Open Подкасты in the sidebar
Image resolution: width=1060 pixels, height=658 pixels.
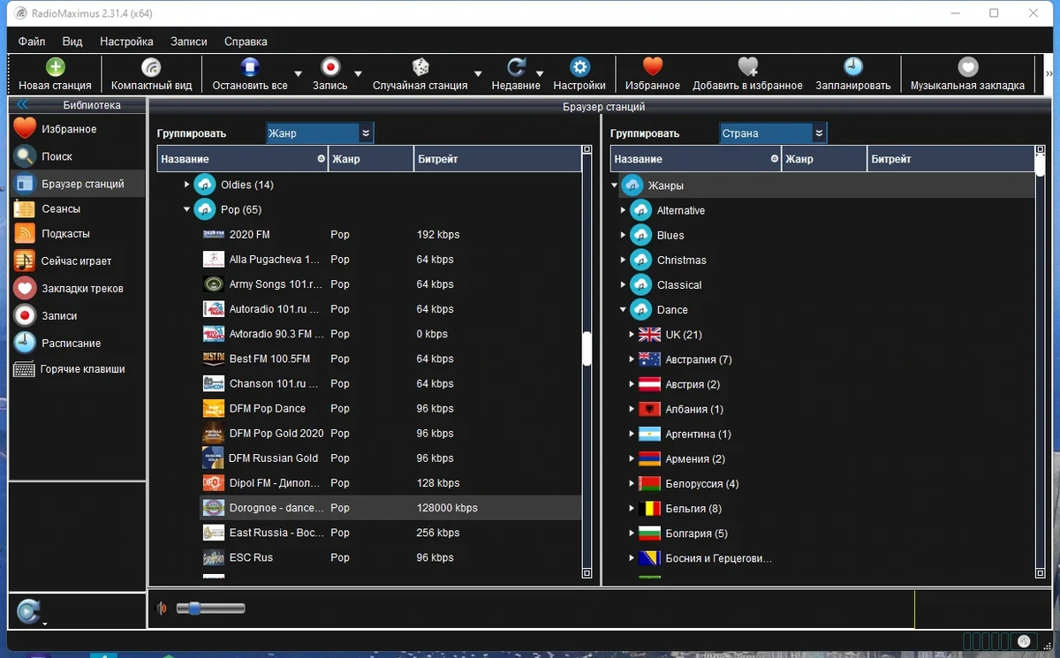[x=77, y=234]
